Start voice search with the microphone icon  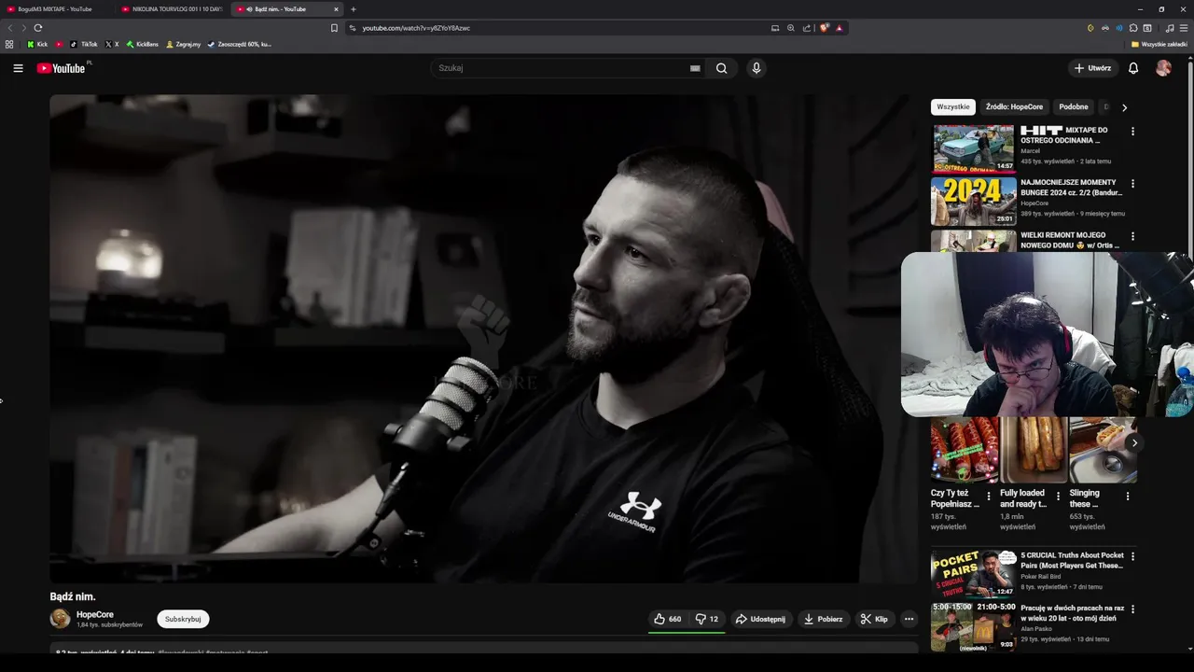click(x=757, y=68)
